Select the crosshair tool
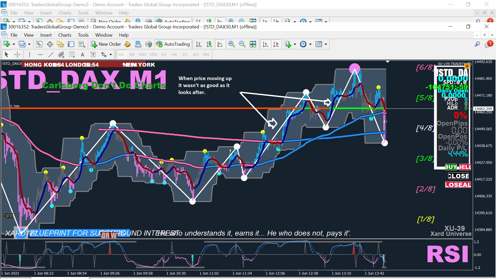496x279 pixels. [17, 55]
